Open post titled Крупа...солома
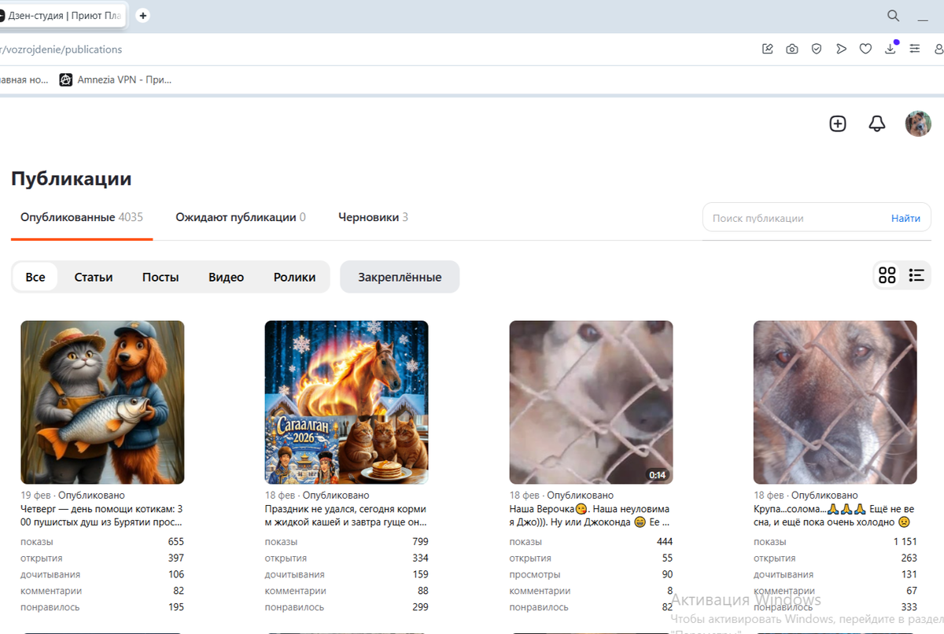944x634 pixels. [835, 515]
